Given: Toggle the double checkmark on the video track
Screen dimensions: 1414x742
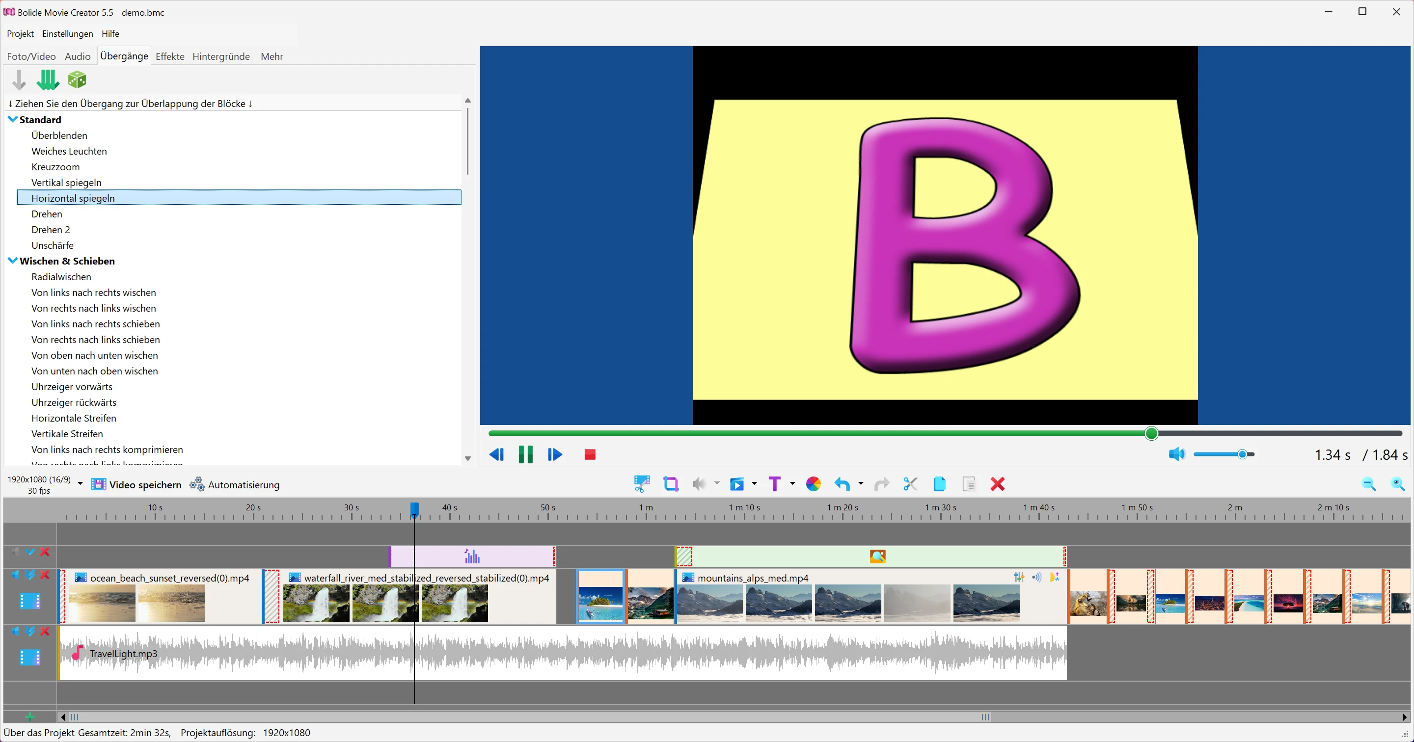Looking at the screenshot, I should pyautogui.click(x=30, y=575).
